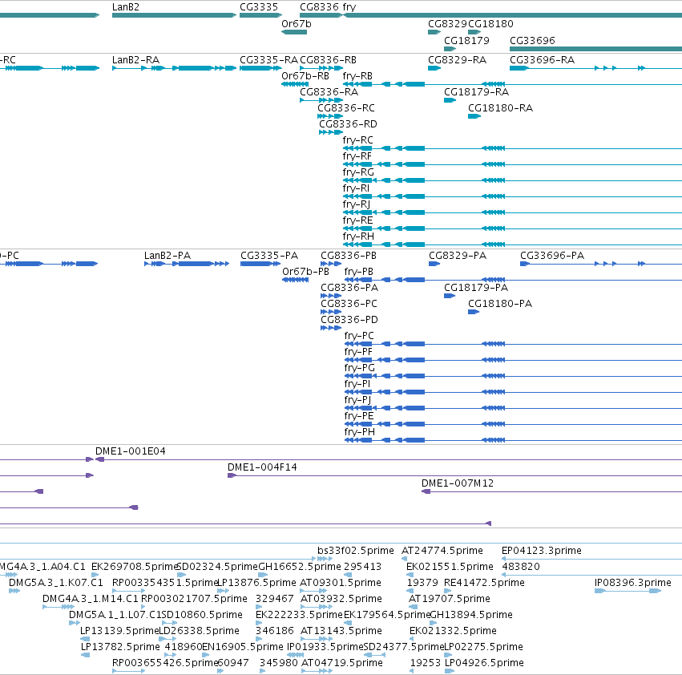This screenshot has width=682, height=675.
Task: Click the CG8336-PB protein label
Action: pos(349,256)
